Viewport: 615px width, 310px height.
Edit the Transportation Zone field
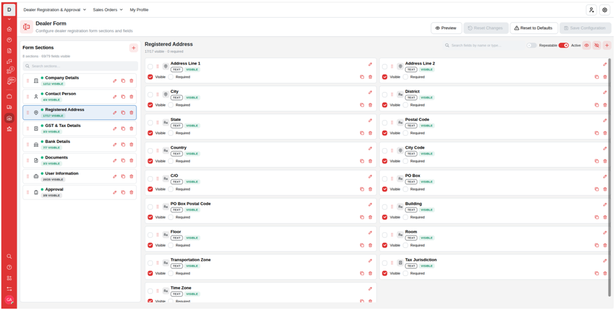pyautogui.click(x=370, y=261)
